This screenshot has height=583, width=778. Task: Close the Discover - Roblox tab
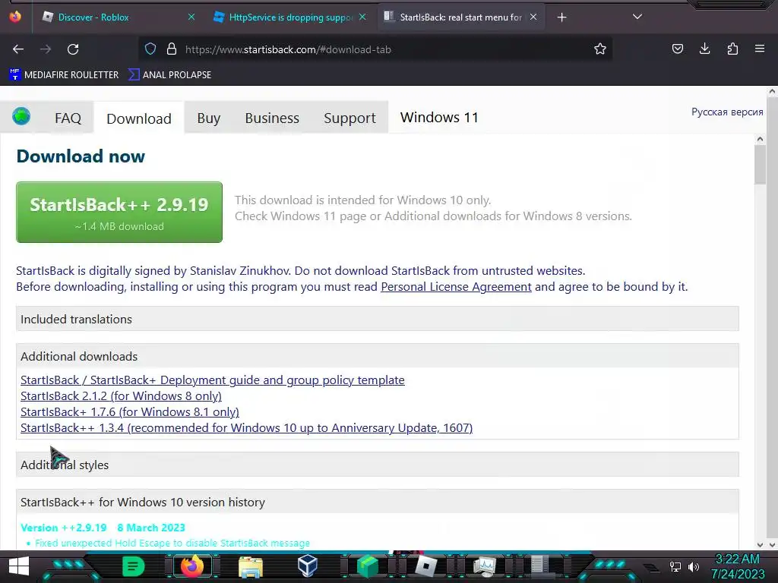191,17
